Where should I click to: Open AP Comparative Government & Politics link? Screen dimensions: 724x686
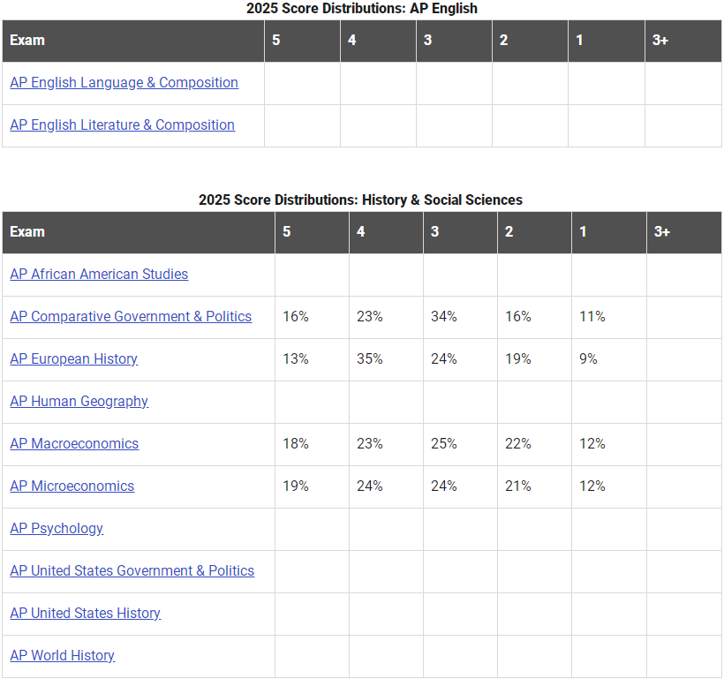131,317
